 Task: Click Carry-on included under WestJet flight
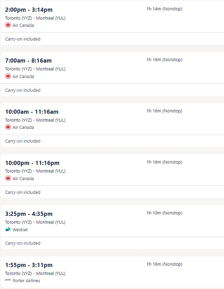(x=23, y=243)
